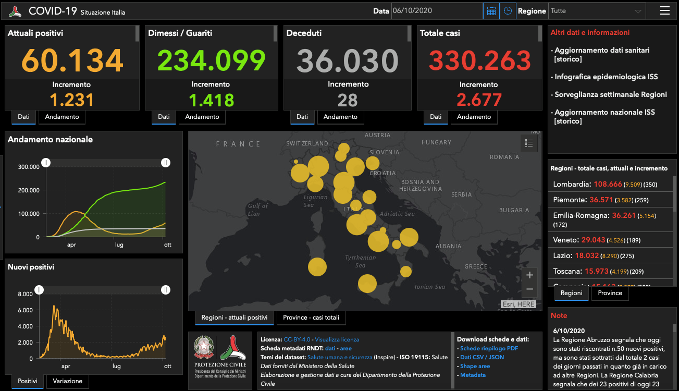This screenshot has height=391, width=679.
Task: Switch Attuali positivi panel to Andamento
Action: point(62,117)
